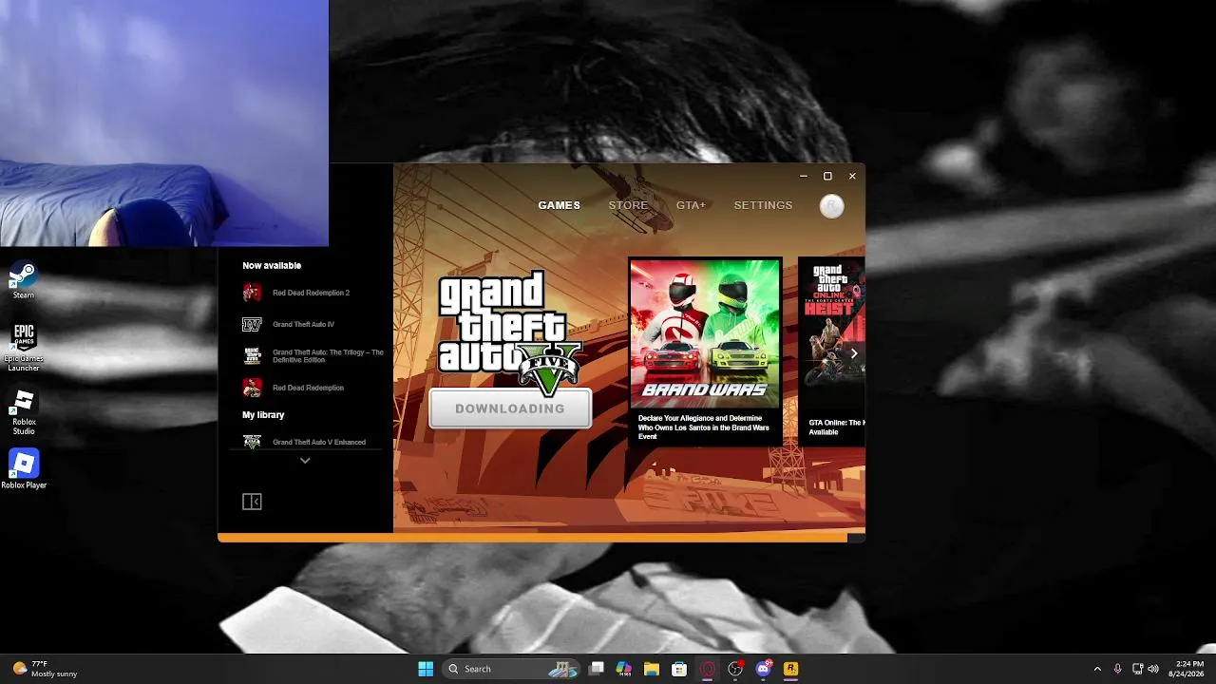This screenshot has width=1216, height=684.
Task: Open File Explorer from the taskbar
Action: (652, 669)
